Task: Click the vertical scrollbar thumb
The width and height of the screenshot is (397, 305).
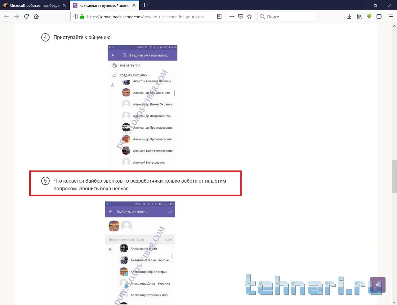Action: pyautogui.click(x=394, y=177)
